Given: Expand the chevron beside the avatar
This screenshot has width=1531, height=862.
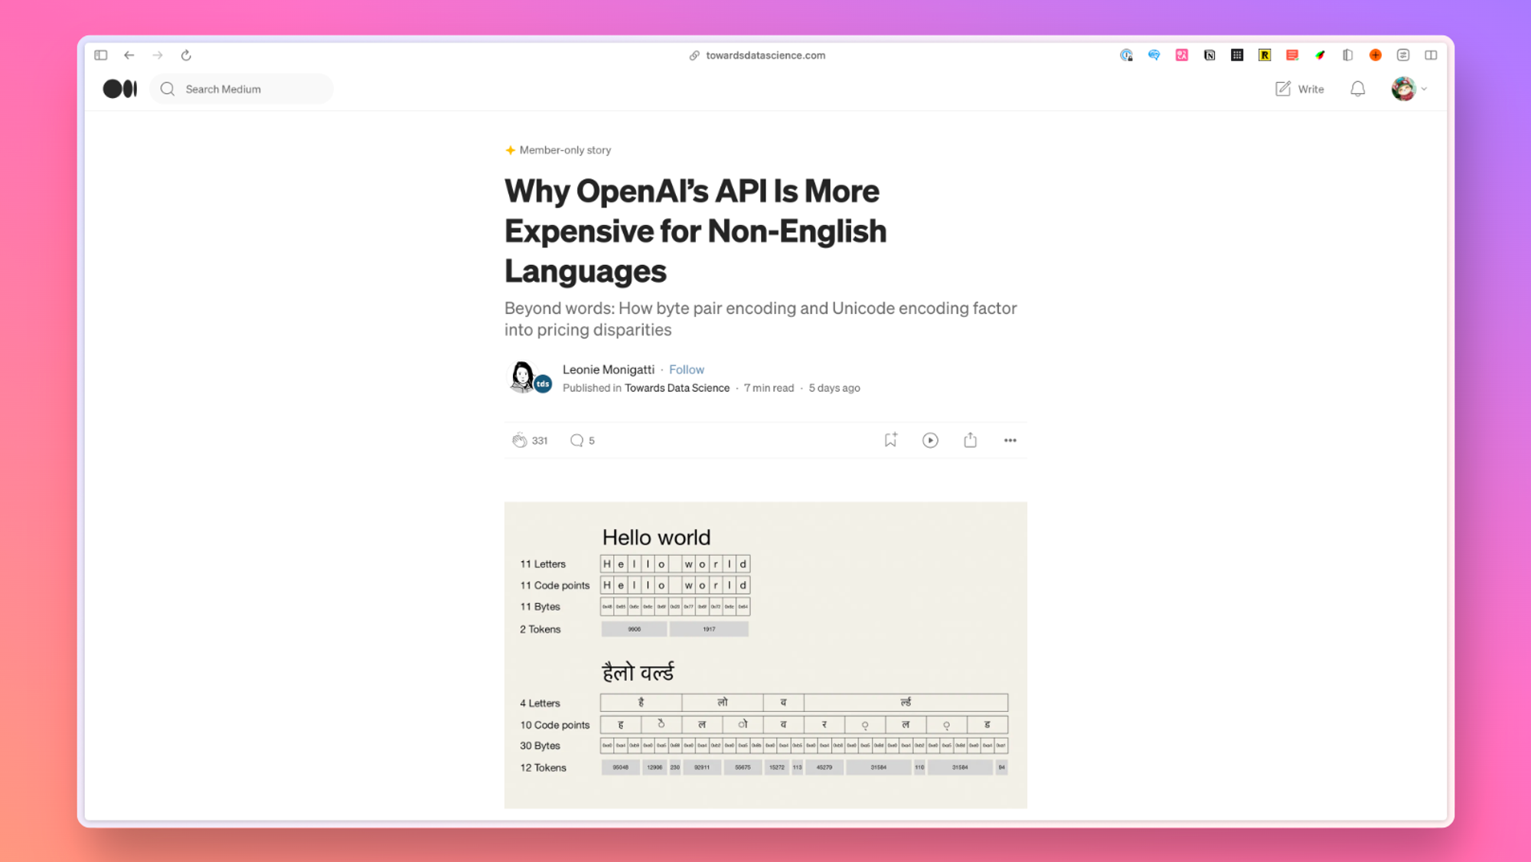Looking at the screenshot, I should [1424, 89].
